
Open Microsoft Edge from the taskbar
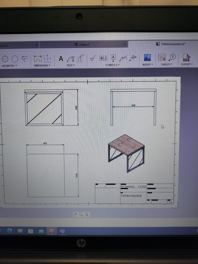[9, 231]
